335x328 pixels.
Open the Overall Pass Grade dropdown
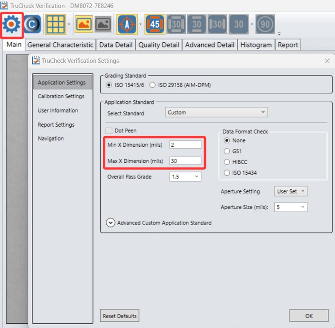185,177
